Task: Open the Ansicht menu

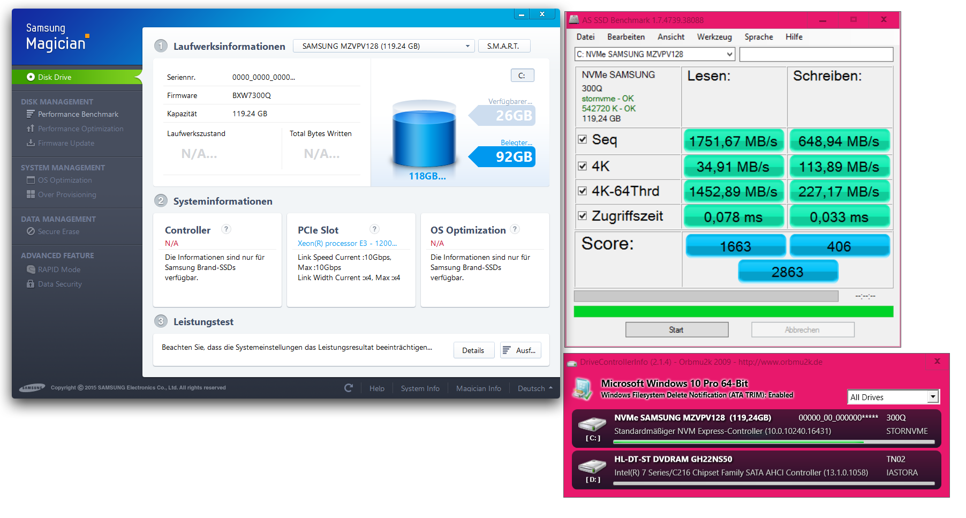Action: click(671, 37)
